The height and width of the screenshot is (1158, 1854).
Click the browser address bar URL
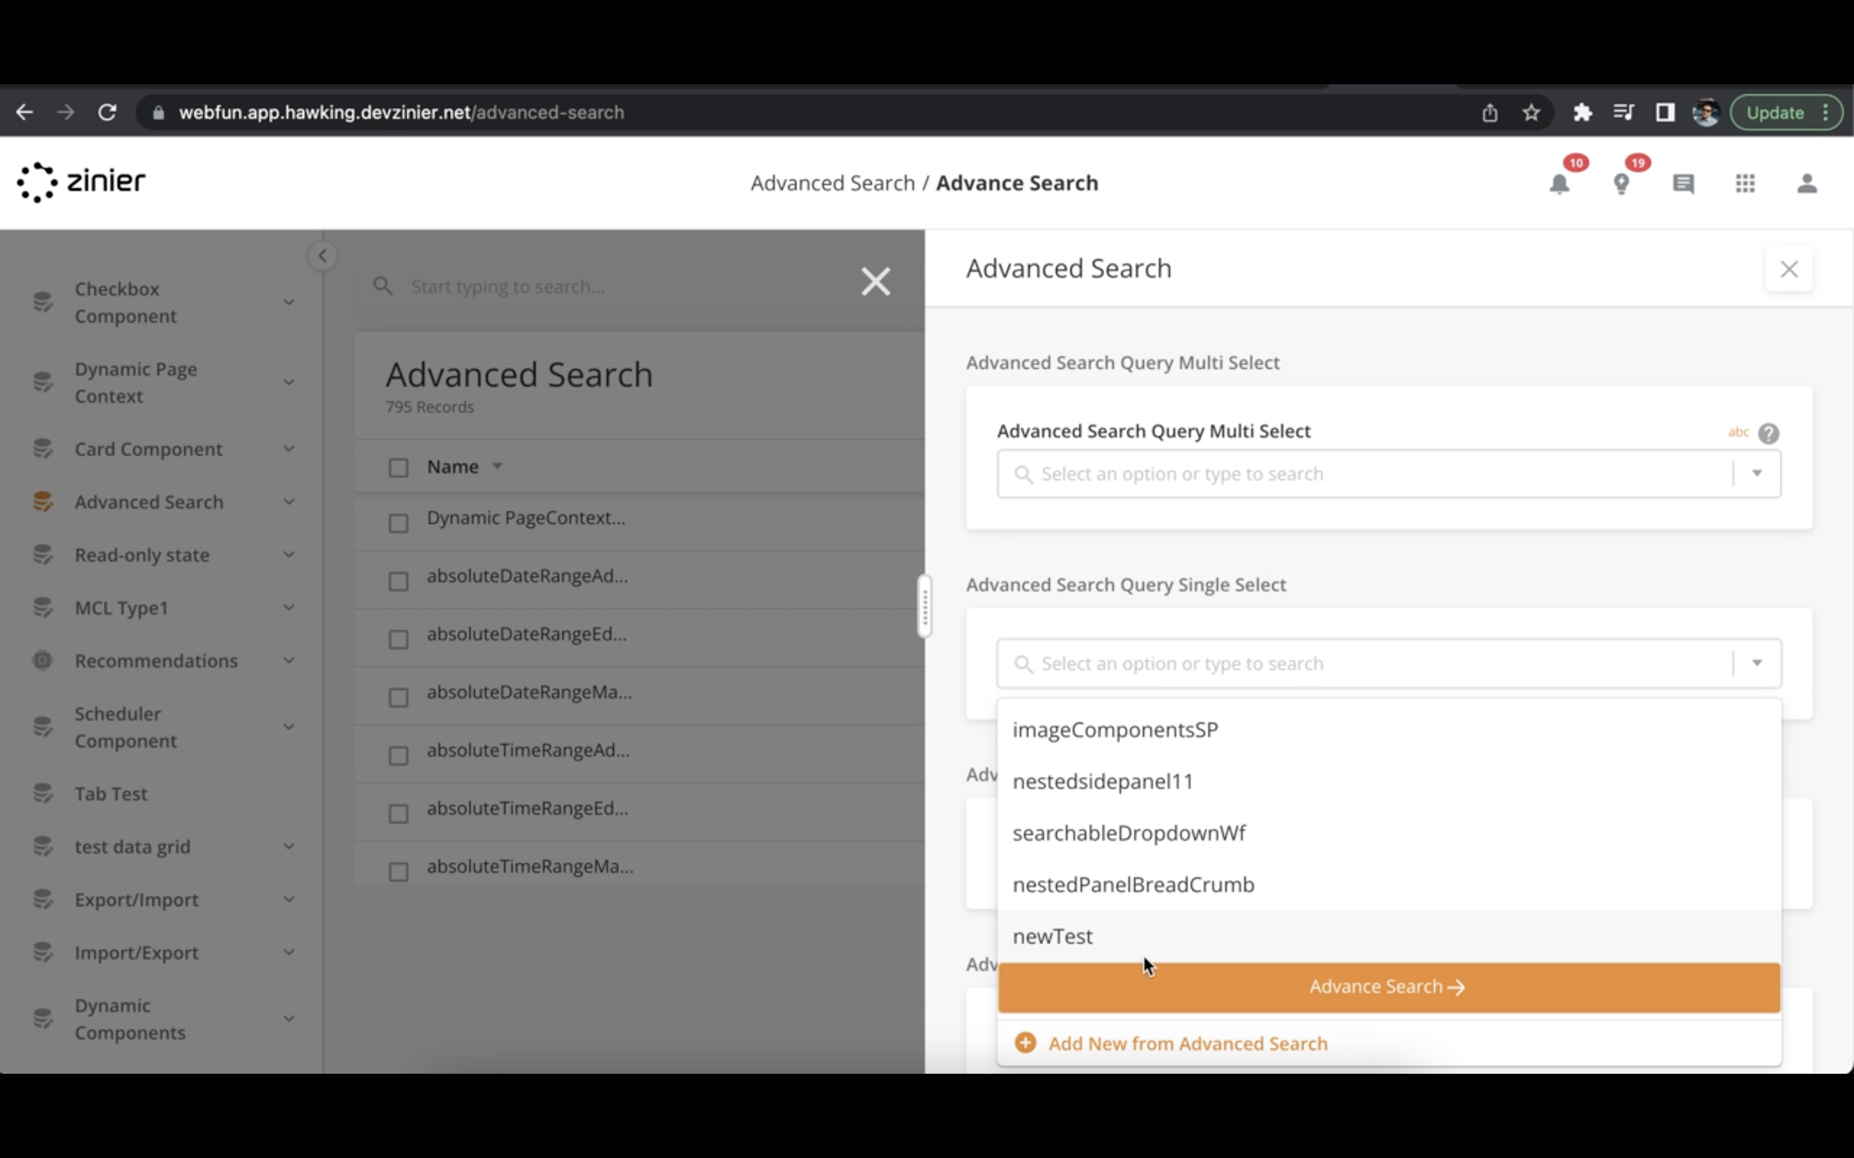[x=401, y=113]
